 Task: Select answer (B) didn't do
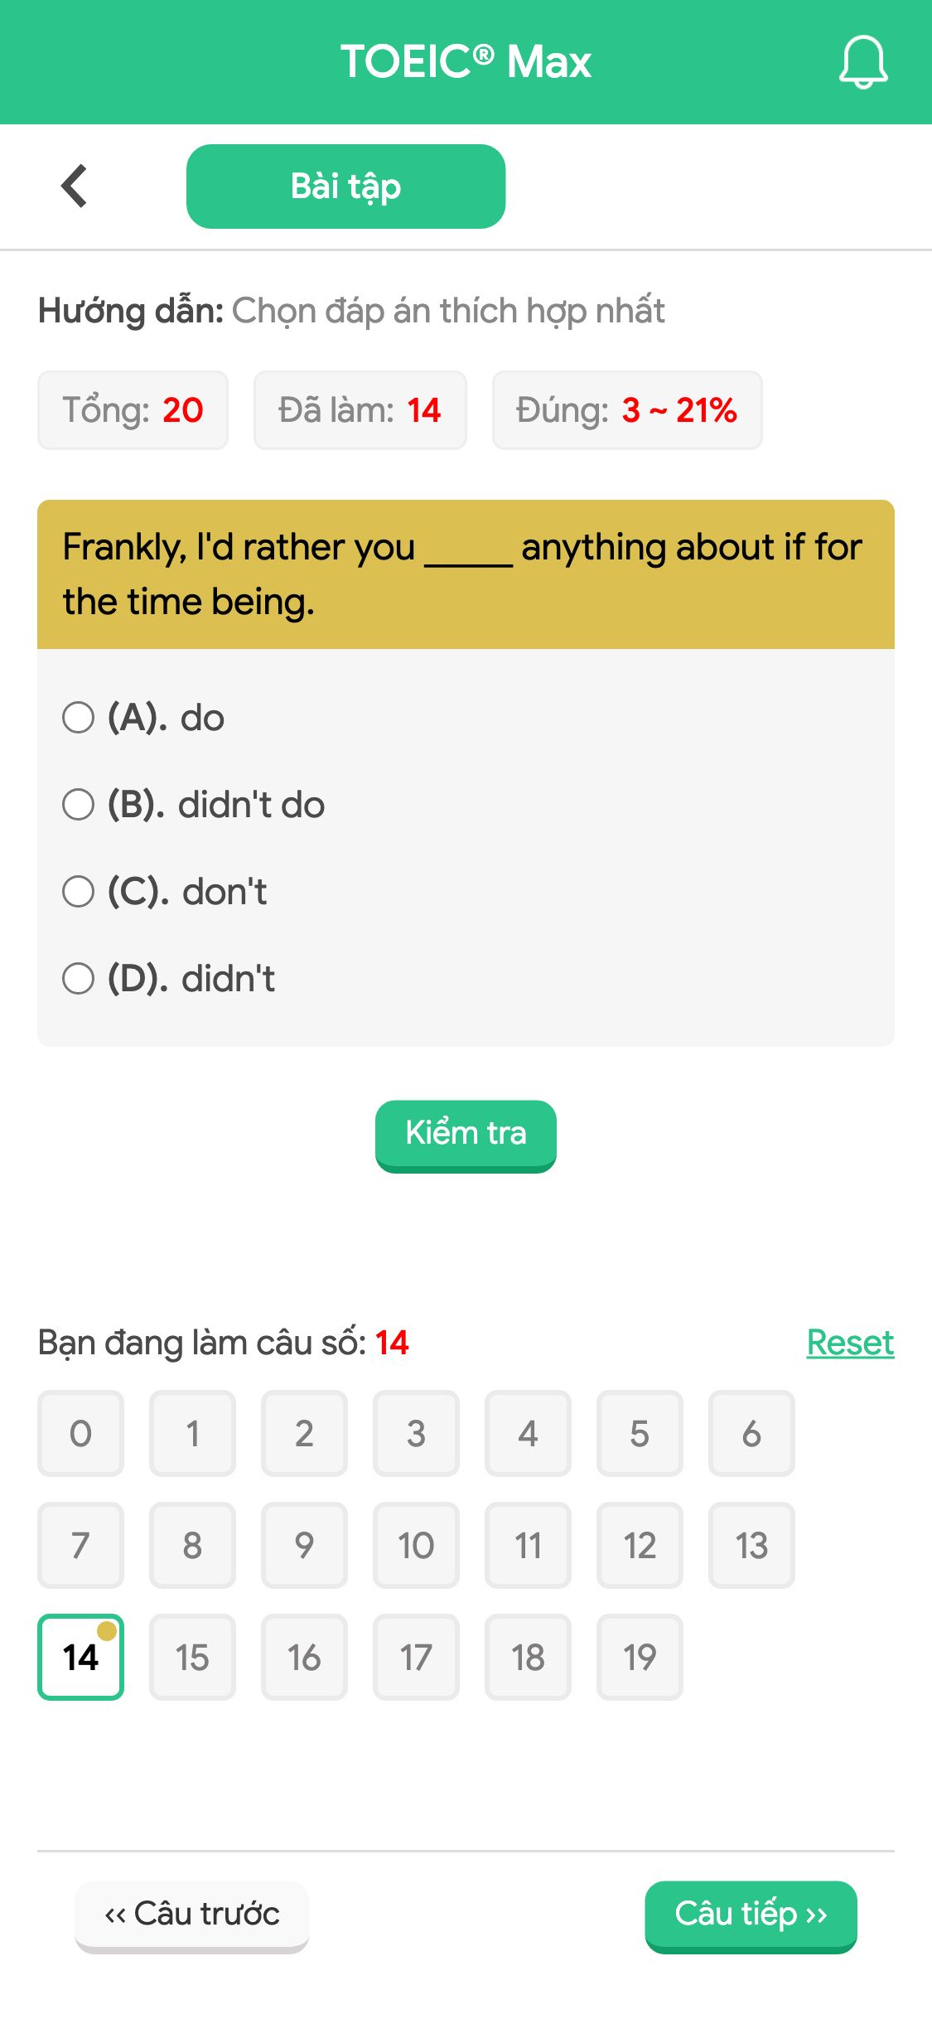[194, 805]
